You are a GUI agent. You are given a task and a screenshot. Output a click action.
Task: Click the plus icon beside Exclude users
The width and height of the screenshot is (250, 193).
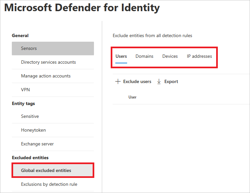point(118,81)
